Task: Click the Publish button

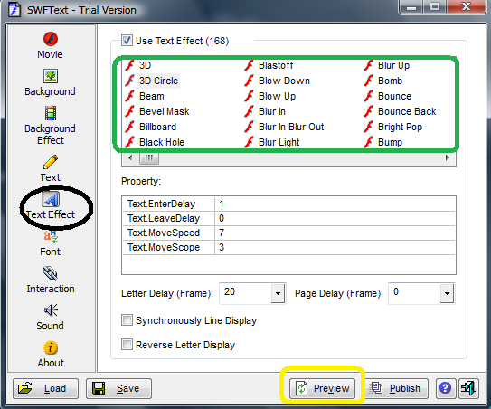Action: (397, 388)
